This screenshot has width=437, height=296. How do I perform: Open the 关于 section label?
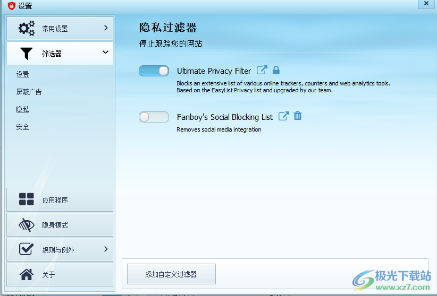pyautogui.click(x=48, y=275)
